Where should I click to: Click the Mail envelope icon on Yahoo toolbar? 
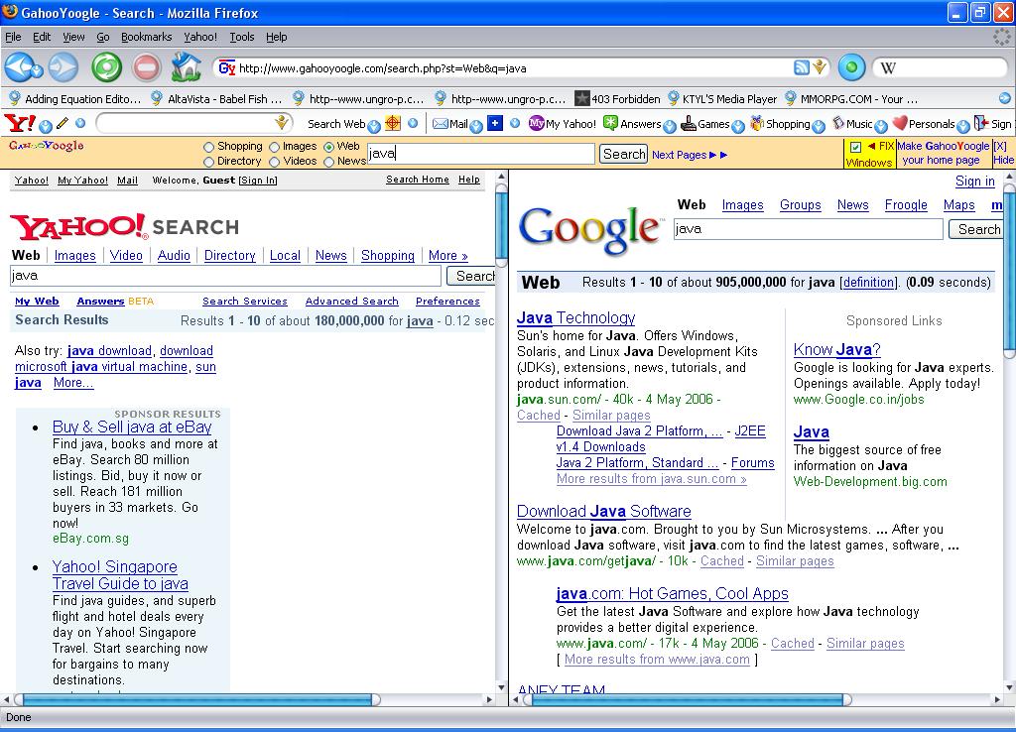click(441, 124)
